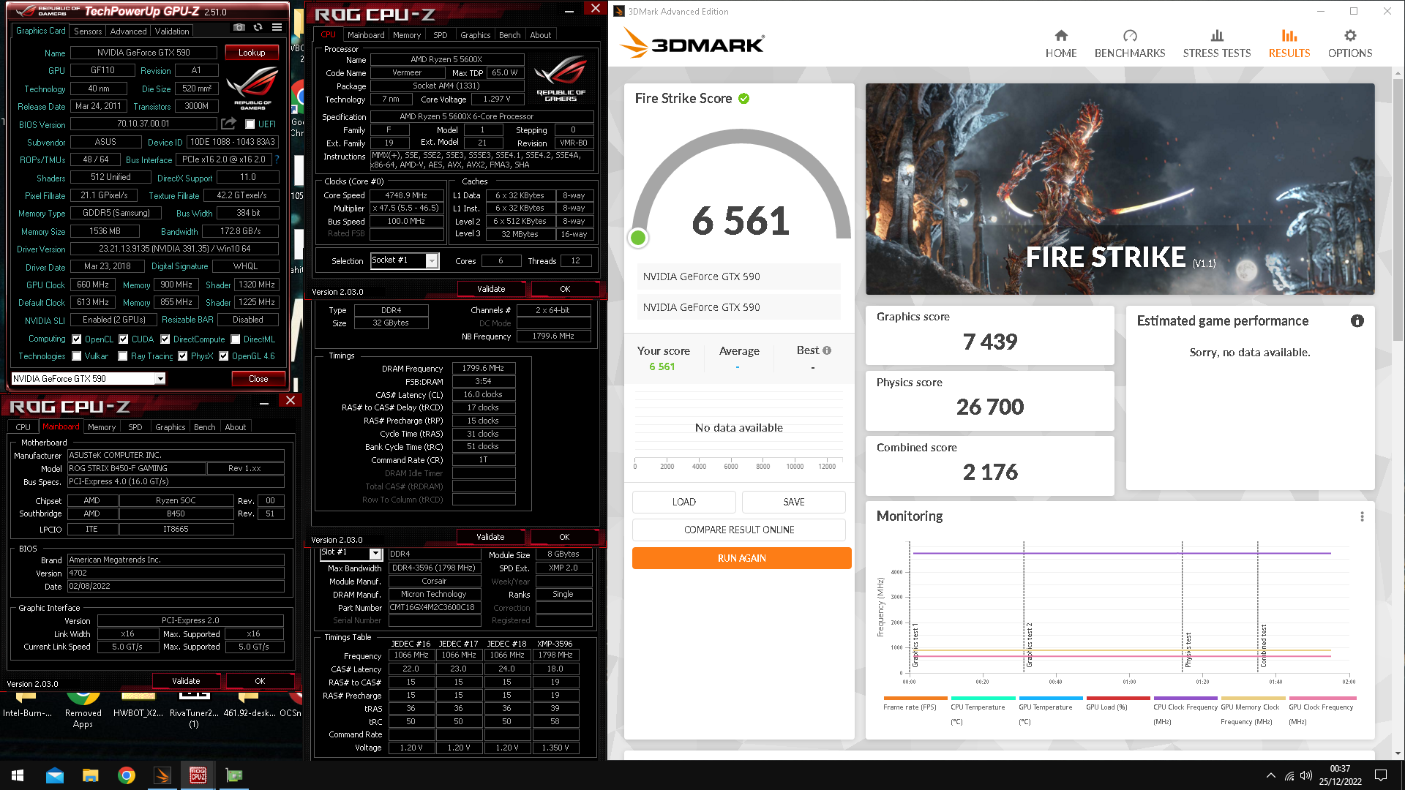The width and height of the screenshot is (1405, 790).
Task: Toggle the UEFI checkbox in GPU-Z
Action: click(x=250, y=124)
